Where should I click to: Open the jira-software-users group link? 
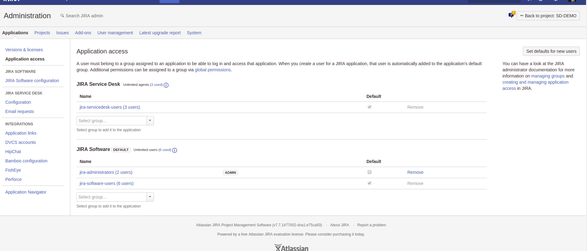pos(106,183)
